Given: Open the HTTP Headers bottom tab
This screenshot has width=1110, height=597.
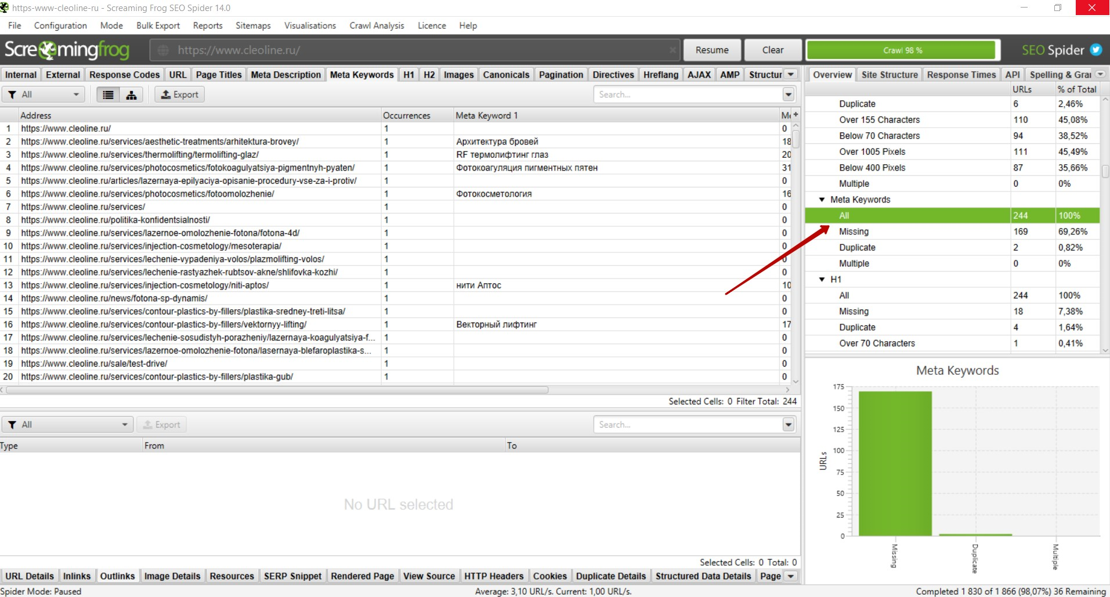Looking at the screenshot, I should pyautogui.click(x=494, y=576).
